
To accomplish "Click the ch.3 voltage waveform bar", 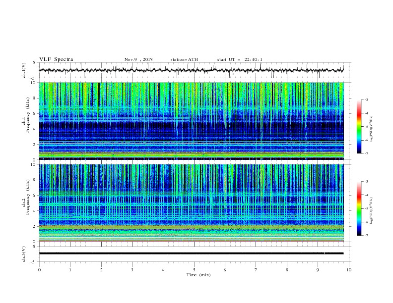I will point(191,253).
